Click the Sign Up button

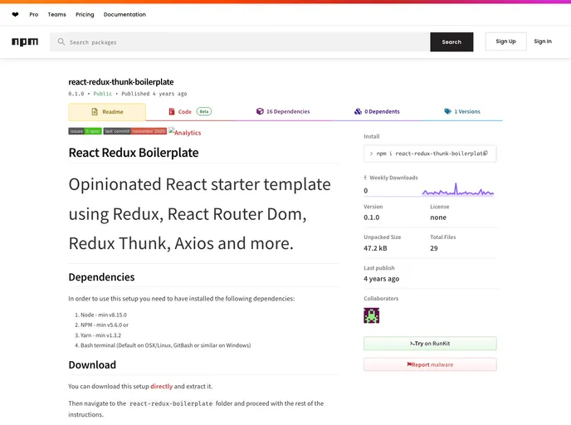505,42
